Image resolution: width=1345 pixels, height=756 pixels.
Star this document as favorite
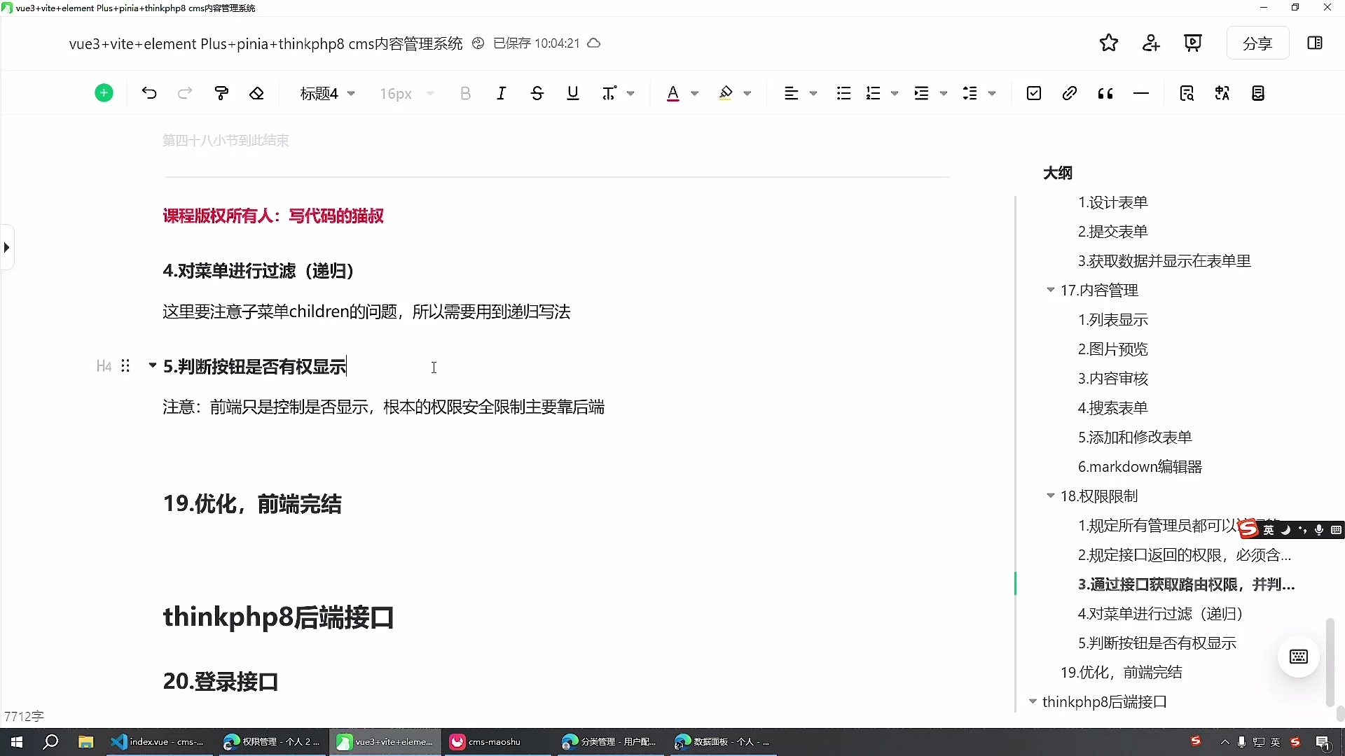1109,43
